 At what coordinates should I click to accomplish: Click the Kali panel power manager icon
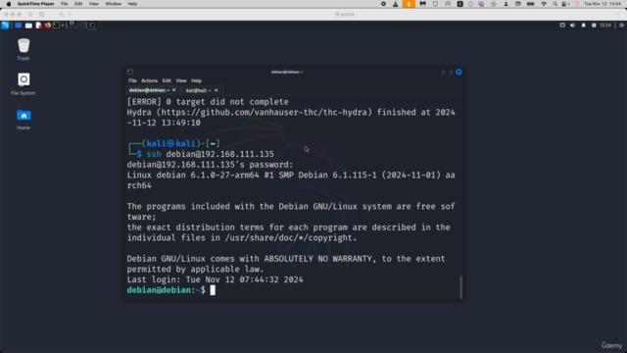(x=594, y=25)
